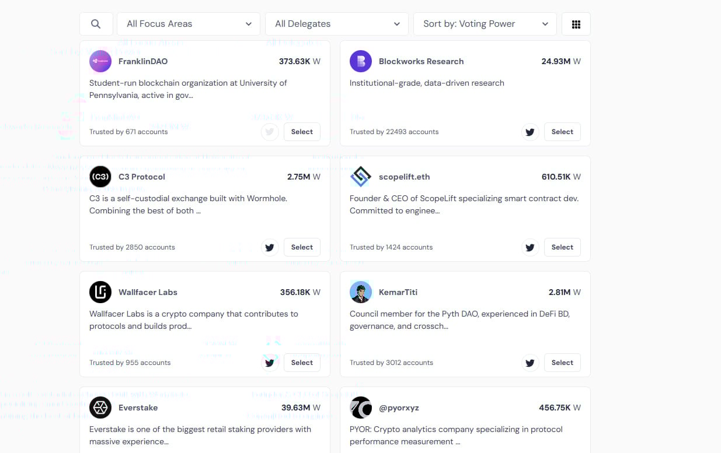Click Wallfacer Labs crypto company description
This screenshot has height=453, width=721.
pos(194,320)
